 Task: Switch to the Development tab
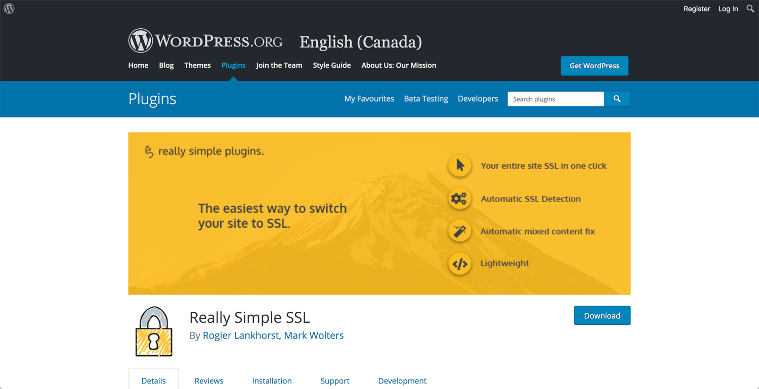[x=402, y=380]
